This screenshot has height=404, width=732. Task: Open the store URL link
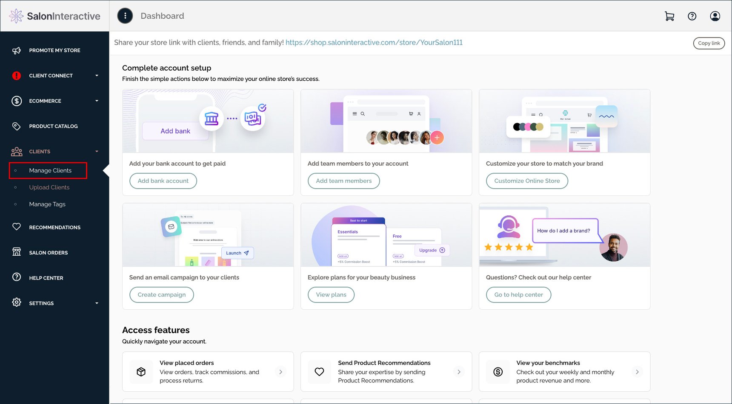374,42
